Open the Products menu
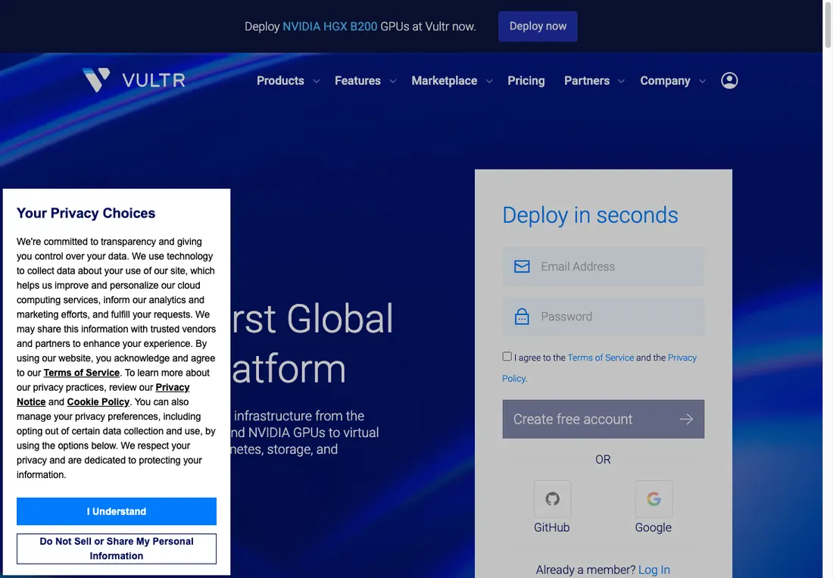The width and height of the screenshot is (833, 578). (x=280, y=81)
